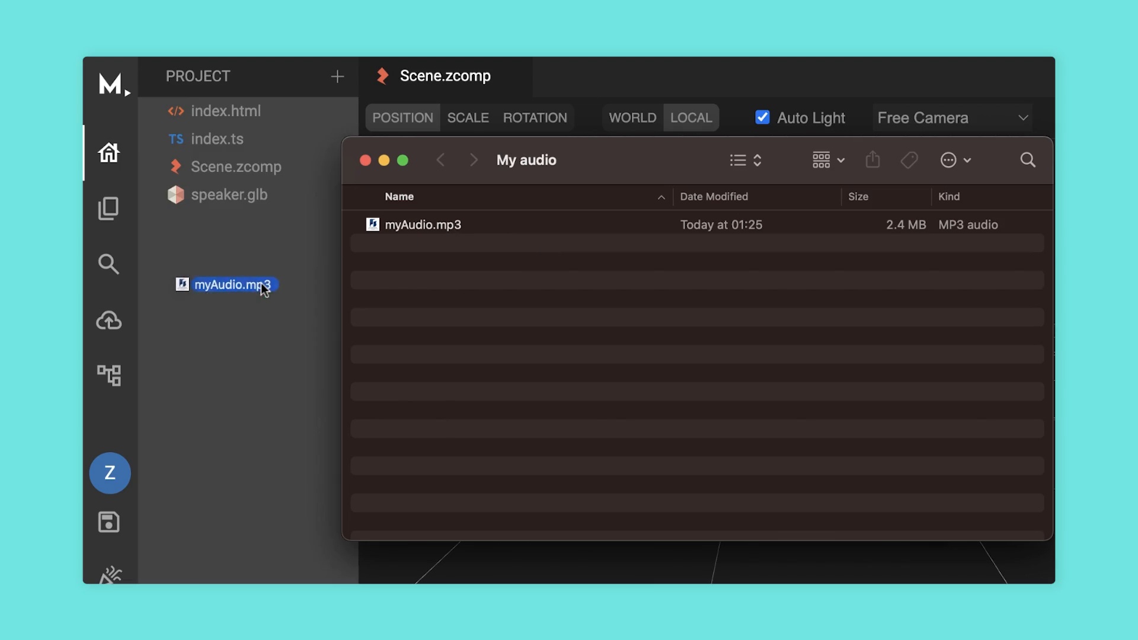Sort Finder list by Kind column
The image size is (1138, 640).
pyautogui.click(x=949, y=197)
